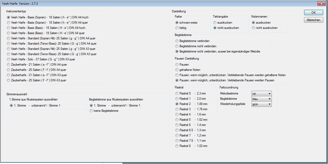Image resolution: width=328 pixels, height=164 pixels.
Task: Close the Veeh Harfe dialog window
Action: tap(321, 4)
